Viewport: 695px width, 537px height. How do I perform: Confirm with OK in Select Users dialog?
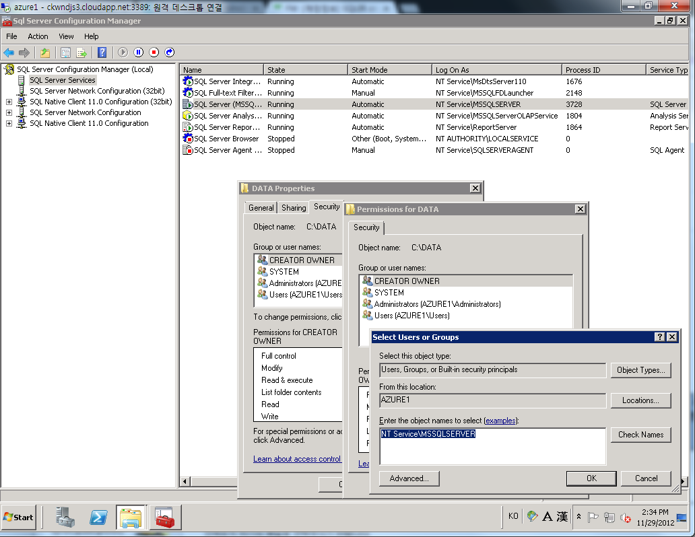(x=591, y=478)
